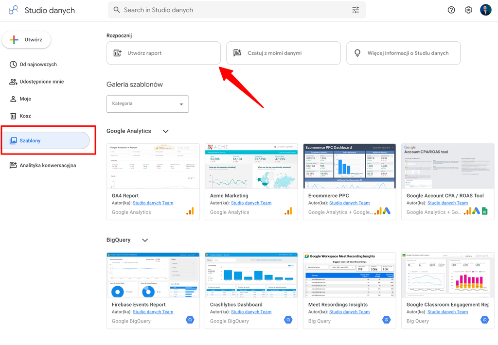Open the Help question mark icon
Viewport: 498px width, 345px height.
tap(451, 10)
